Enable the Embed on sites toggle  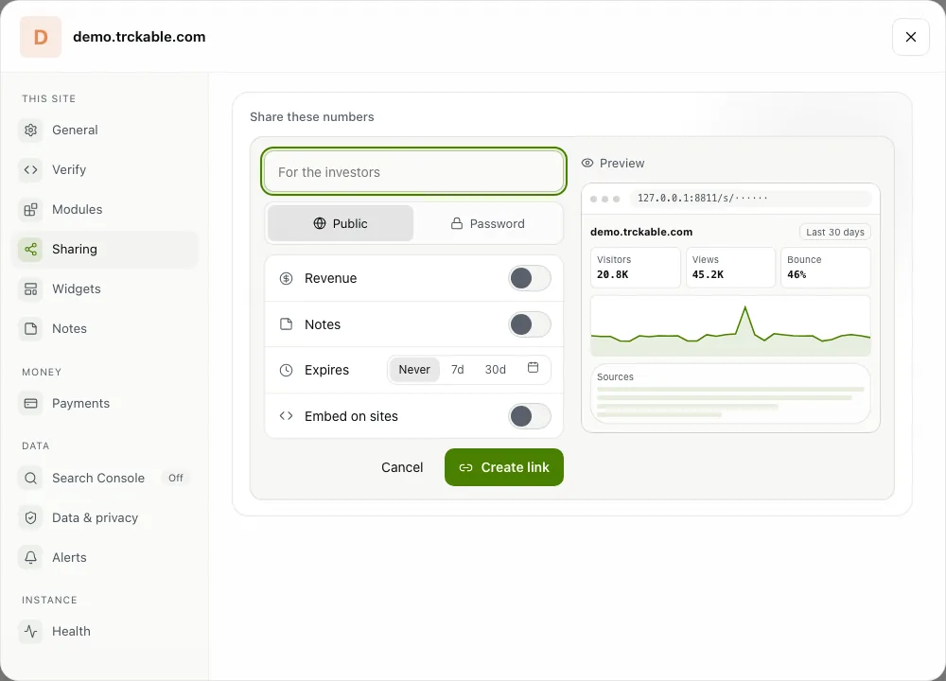coord(529,416)
